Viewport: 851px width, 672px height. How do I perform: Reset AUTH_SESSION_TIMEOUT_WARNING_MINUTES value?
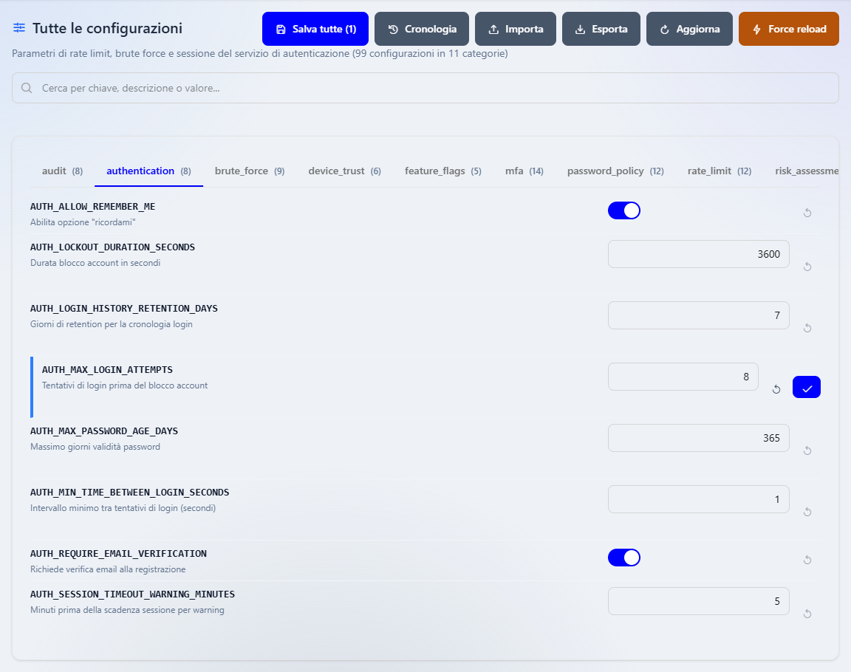[x=807, y=614]
